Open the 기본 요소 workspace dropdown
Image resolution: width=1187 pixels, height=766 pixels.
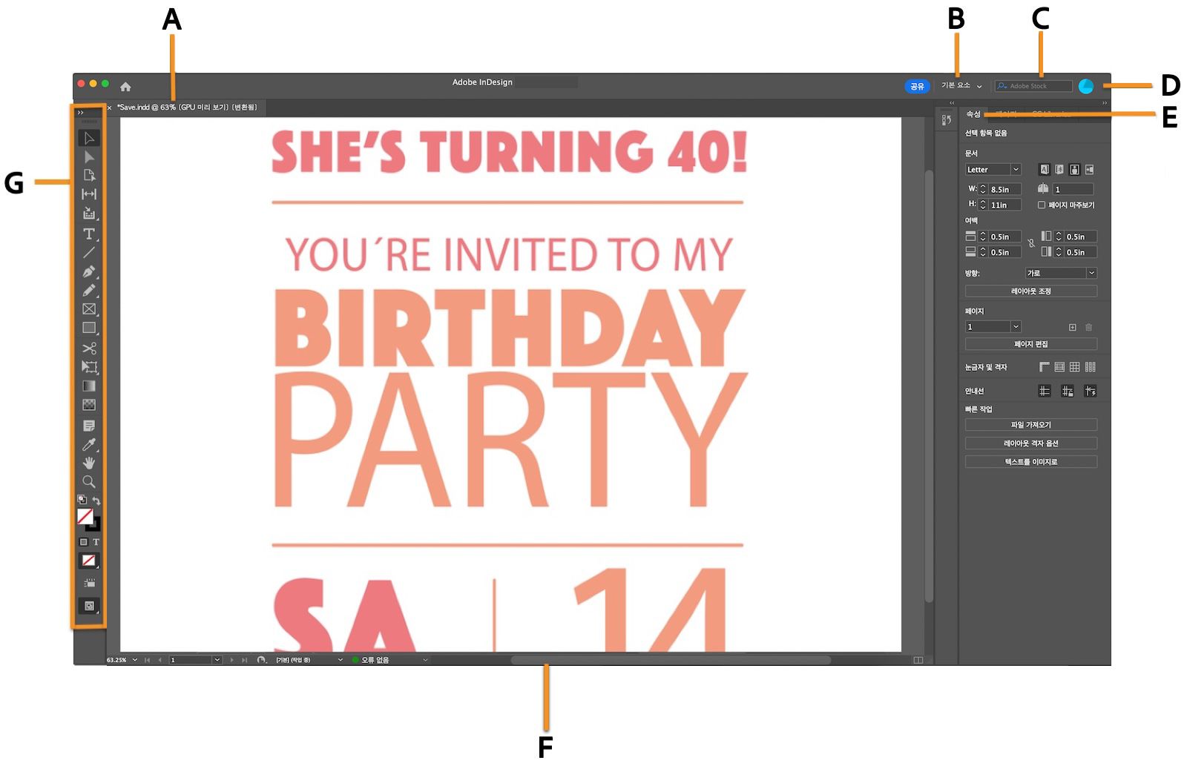click(x=961, y=86)
